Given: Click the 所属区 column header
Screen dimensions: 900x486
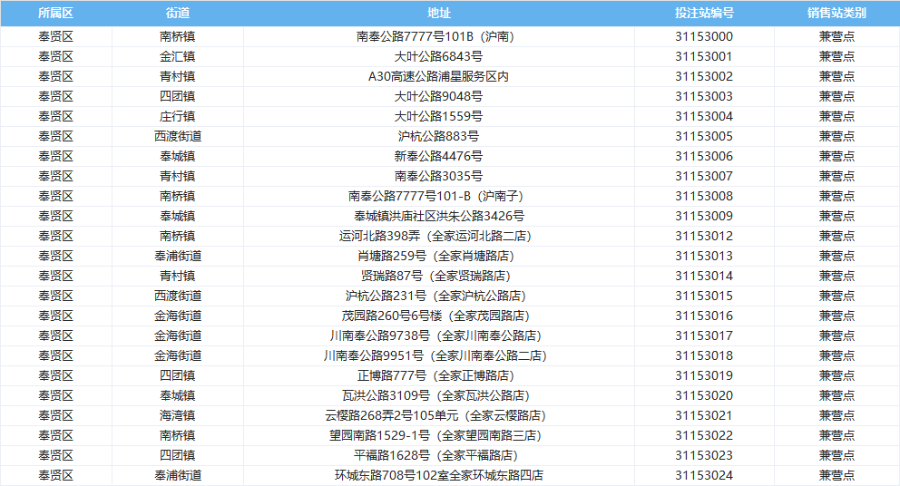Looking at the screenshot, I should [x=55, y=14].
